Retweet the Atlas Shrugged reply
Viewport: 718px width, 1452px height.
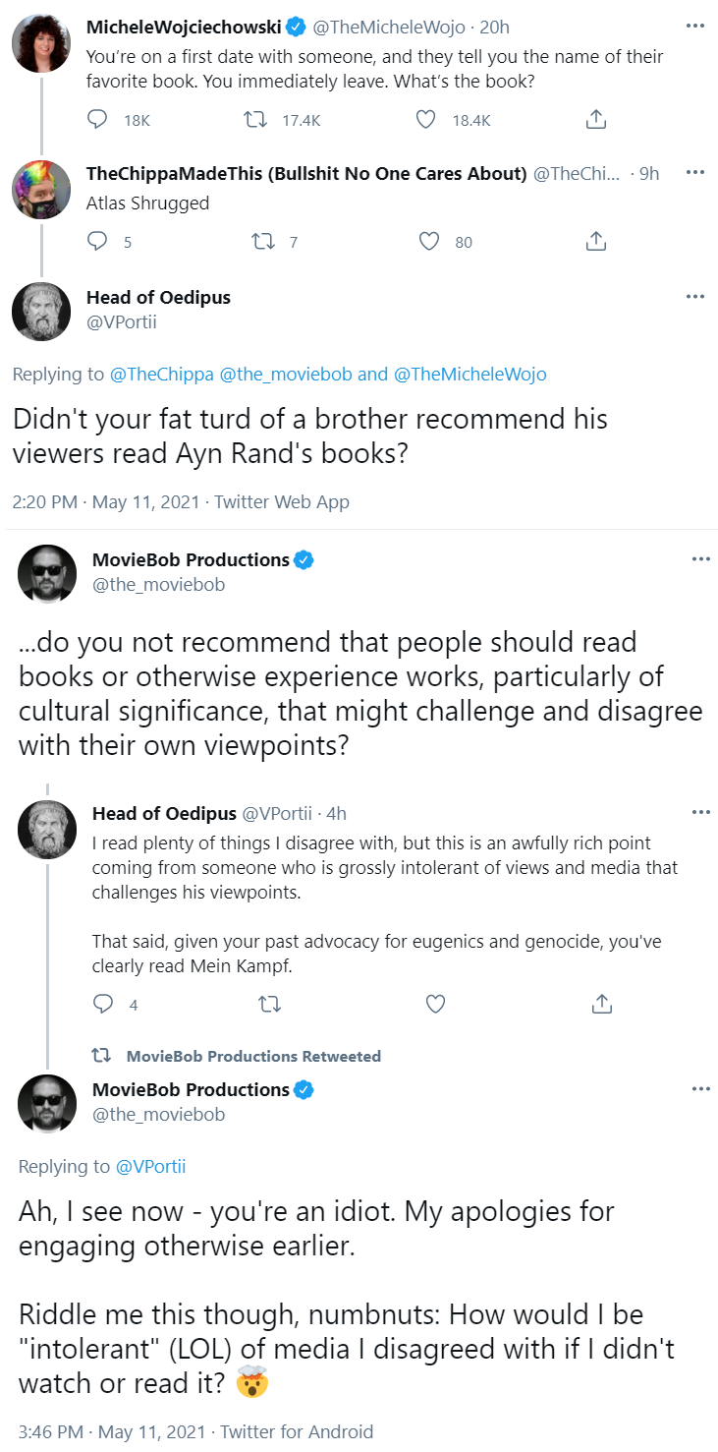pyautogui.click(x=264, y=241)
